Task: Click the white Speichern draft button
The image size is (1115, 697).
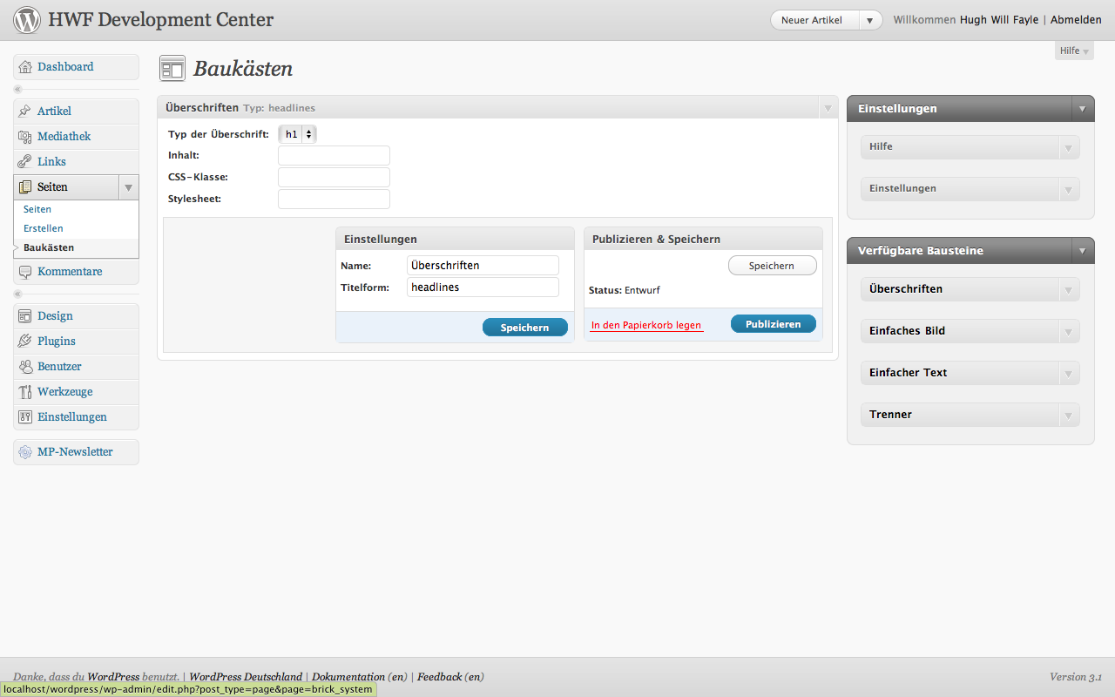Action: (772, 266)
